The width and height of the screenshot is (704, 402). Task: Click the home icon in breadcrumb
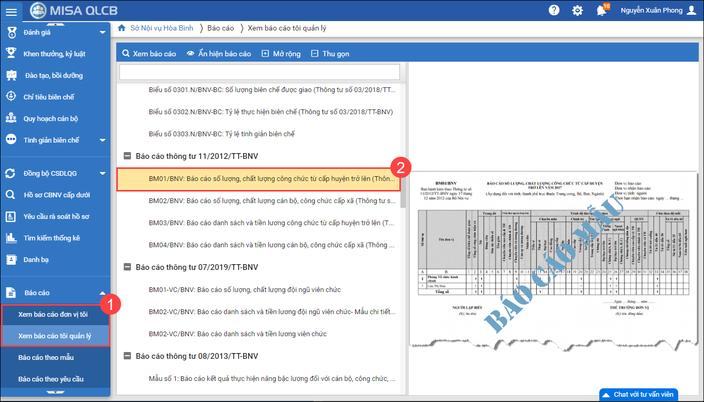122,28
